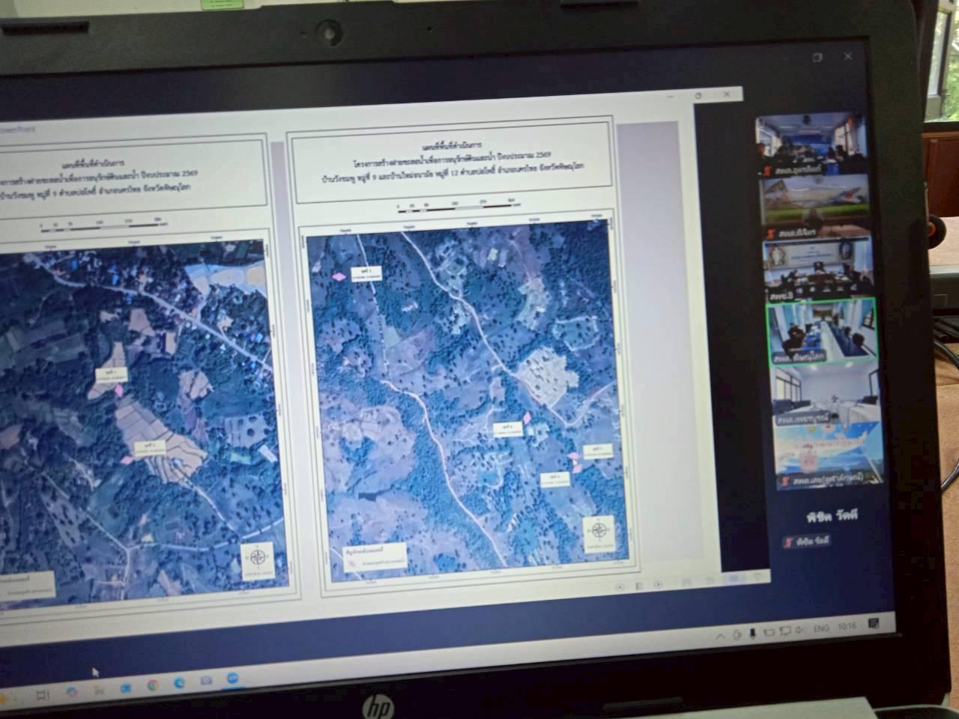The width and height of the screenshot is (959, 719).
Task: Open the notification center icon
Action: click(x=874, y=624)
